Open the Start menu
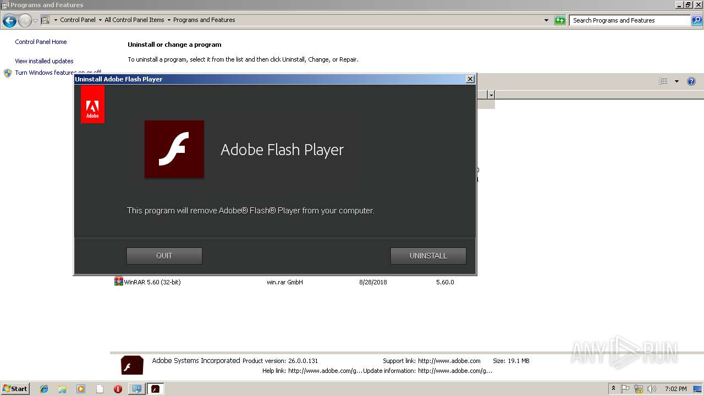 click(x=15, y=388)
